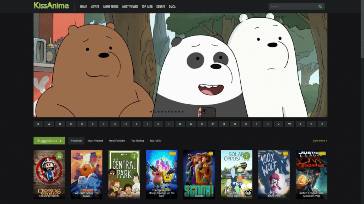Image resolution: width=364 pixels, height=204 pixels.
Task: Open TOP IMDB in navigation
Action: point(147,7)
